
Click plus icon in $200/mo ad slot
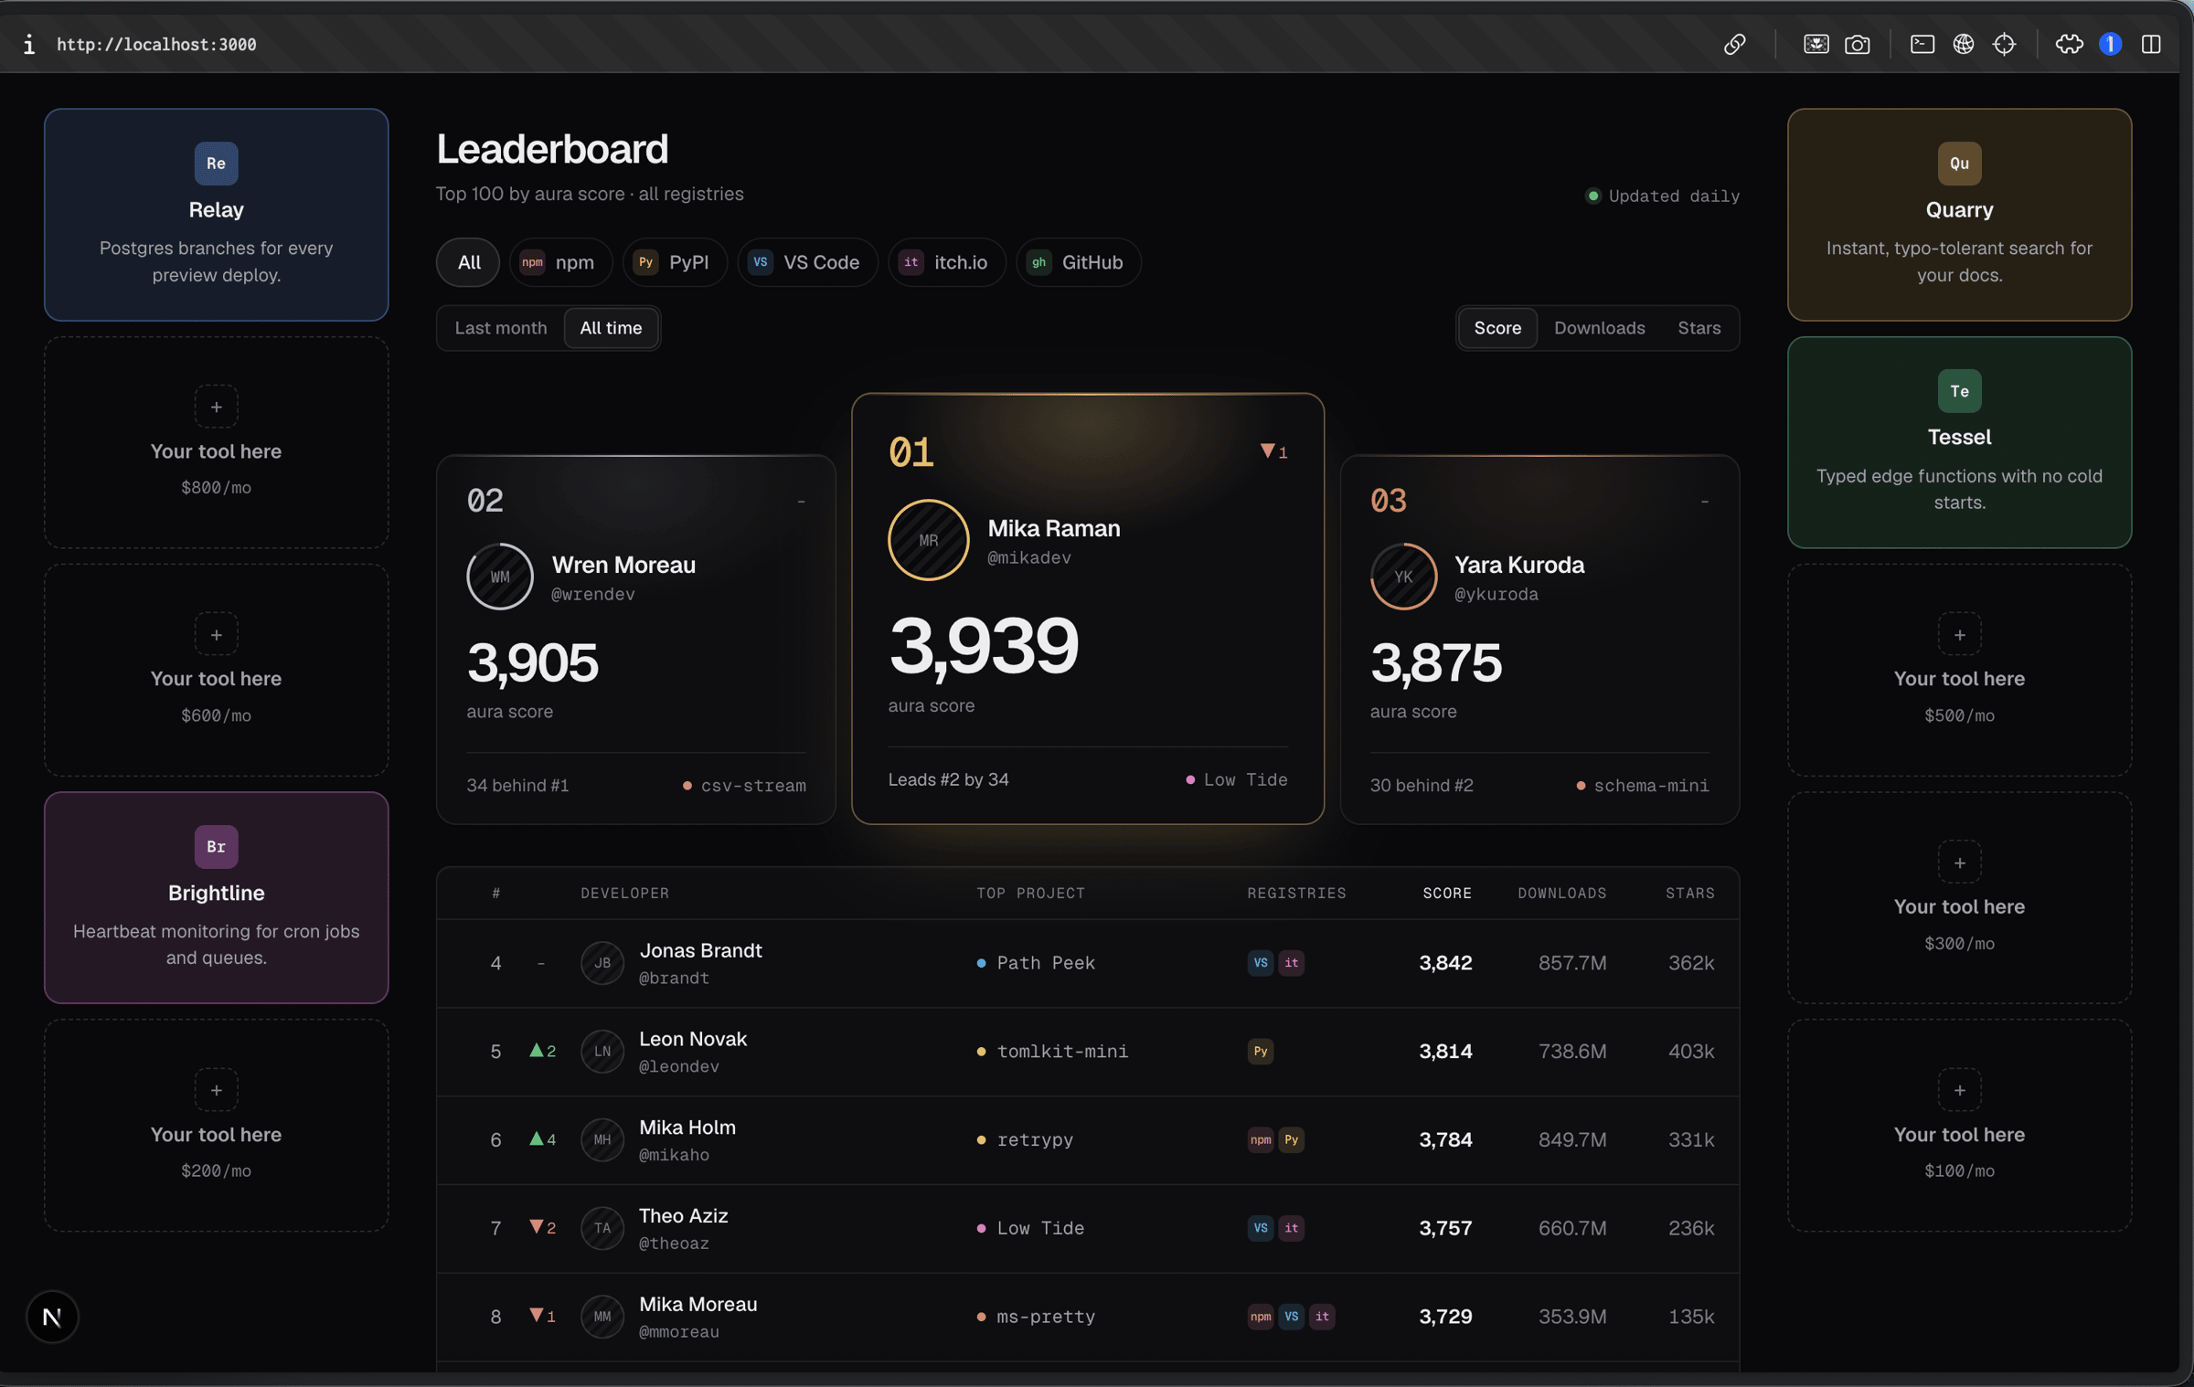click(x=216, y=1090)
